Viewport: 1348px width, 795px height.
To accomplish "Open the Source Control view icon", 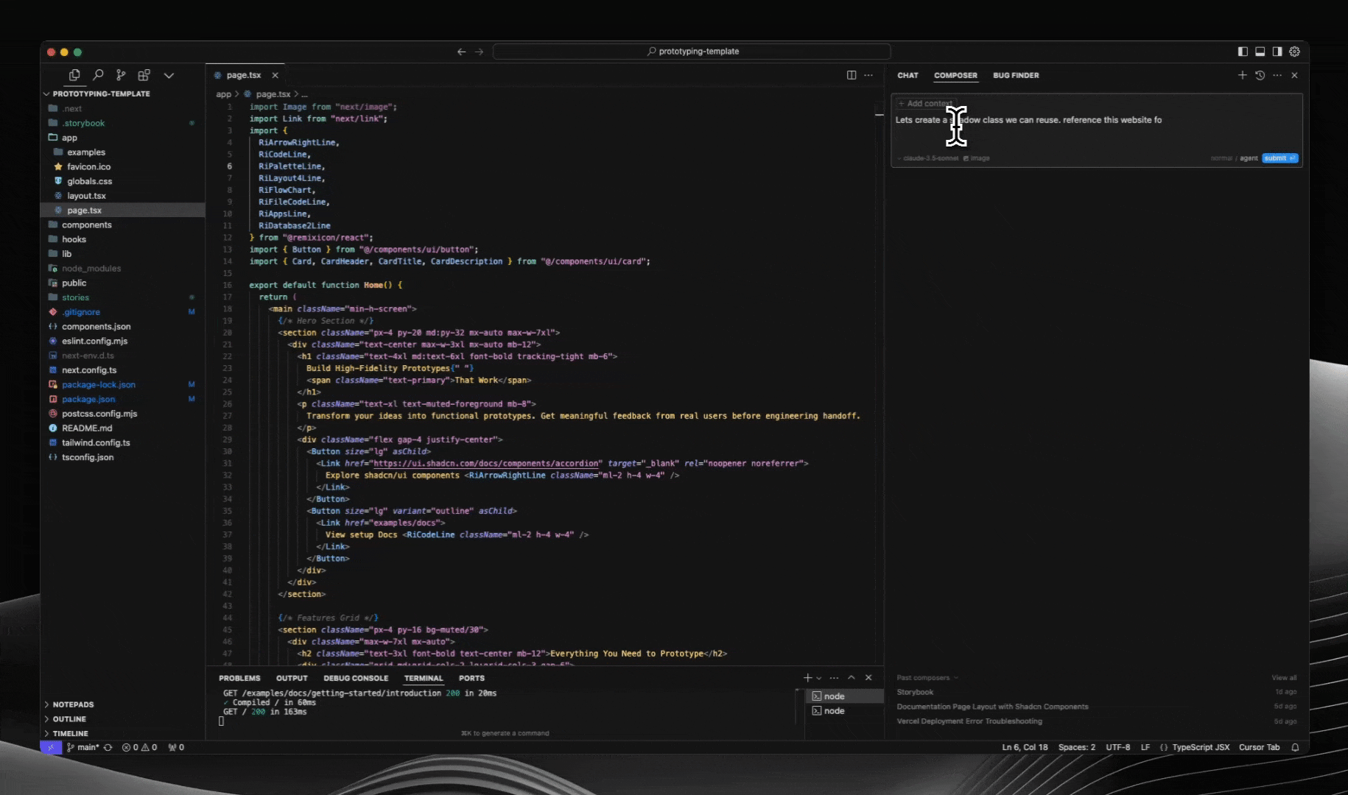I will point(121,75).
